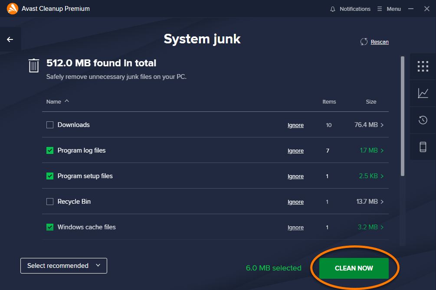
Task: Click the back arrow icon
Action: [10, 39]
